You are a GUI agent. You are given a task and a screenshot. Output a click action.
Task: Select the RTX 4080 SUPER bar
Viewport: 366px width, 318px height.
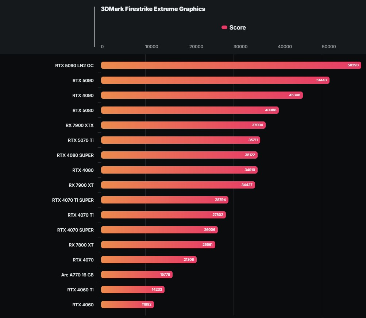tap(179, 155)
